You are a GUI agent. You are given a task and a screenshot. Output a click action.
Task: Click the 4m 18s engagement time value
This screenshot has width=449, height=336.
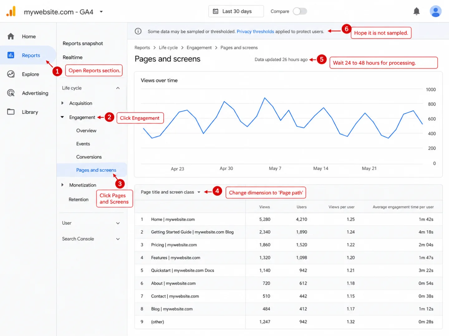point(426,232)
